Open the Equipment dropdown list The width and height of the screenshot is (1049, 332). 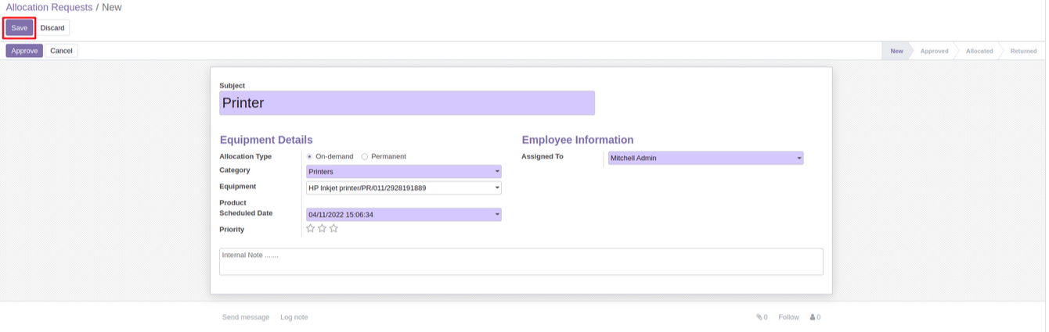coord(497,188)
